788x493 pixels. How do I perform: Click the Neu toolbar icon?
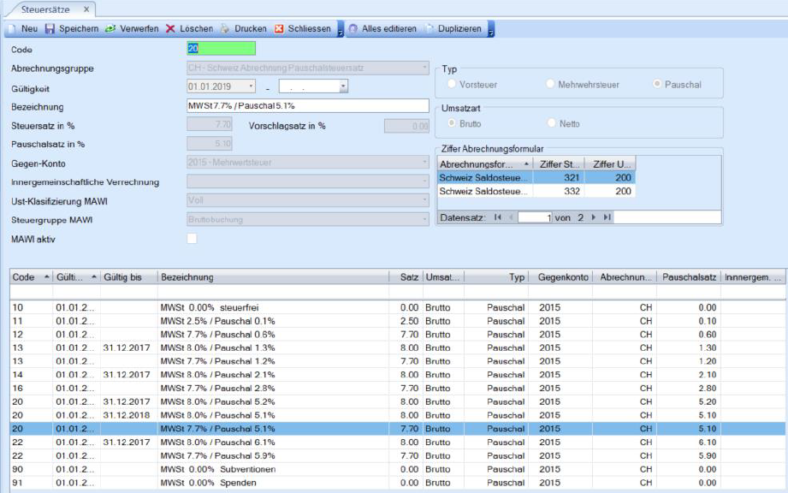tap(22, 29)
